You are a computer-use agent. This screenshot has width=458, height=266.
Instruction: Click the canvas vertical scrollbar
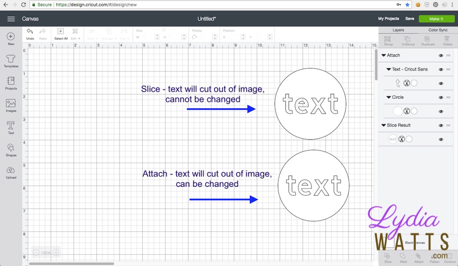(x=376, y=65)
